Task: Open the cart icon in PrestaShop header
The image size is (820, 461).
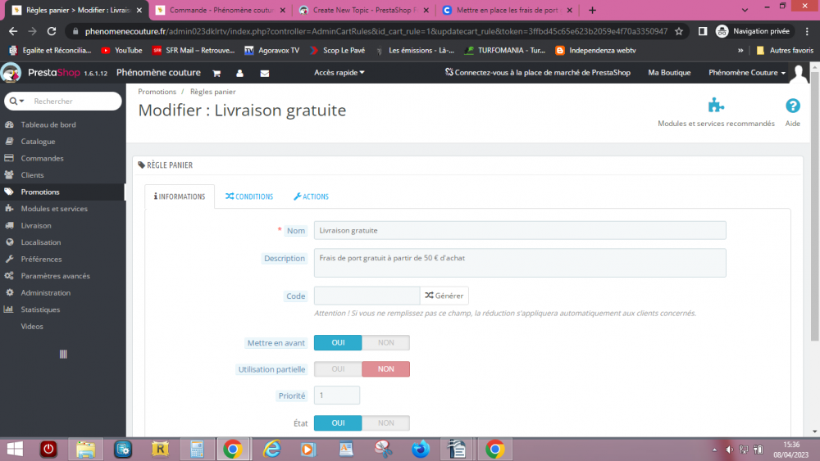Action: click(216, 73)
